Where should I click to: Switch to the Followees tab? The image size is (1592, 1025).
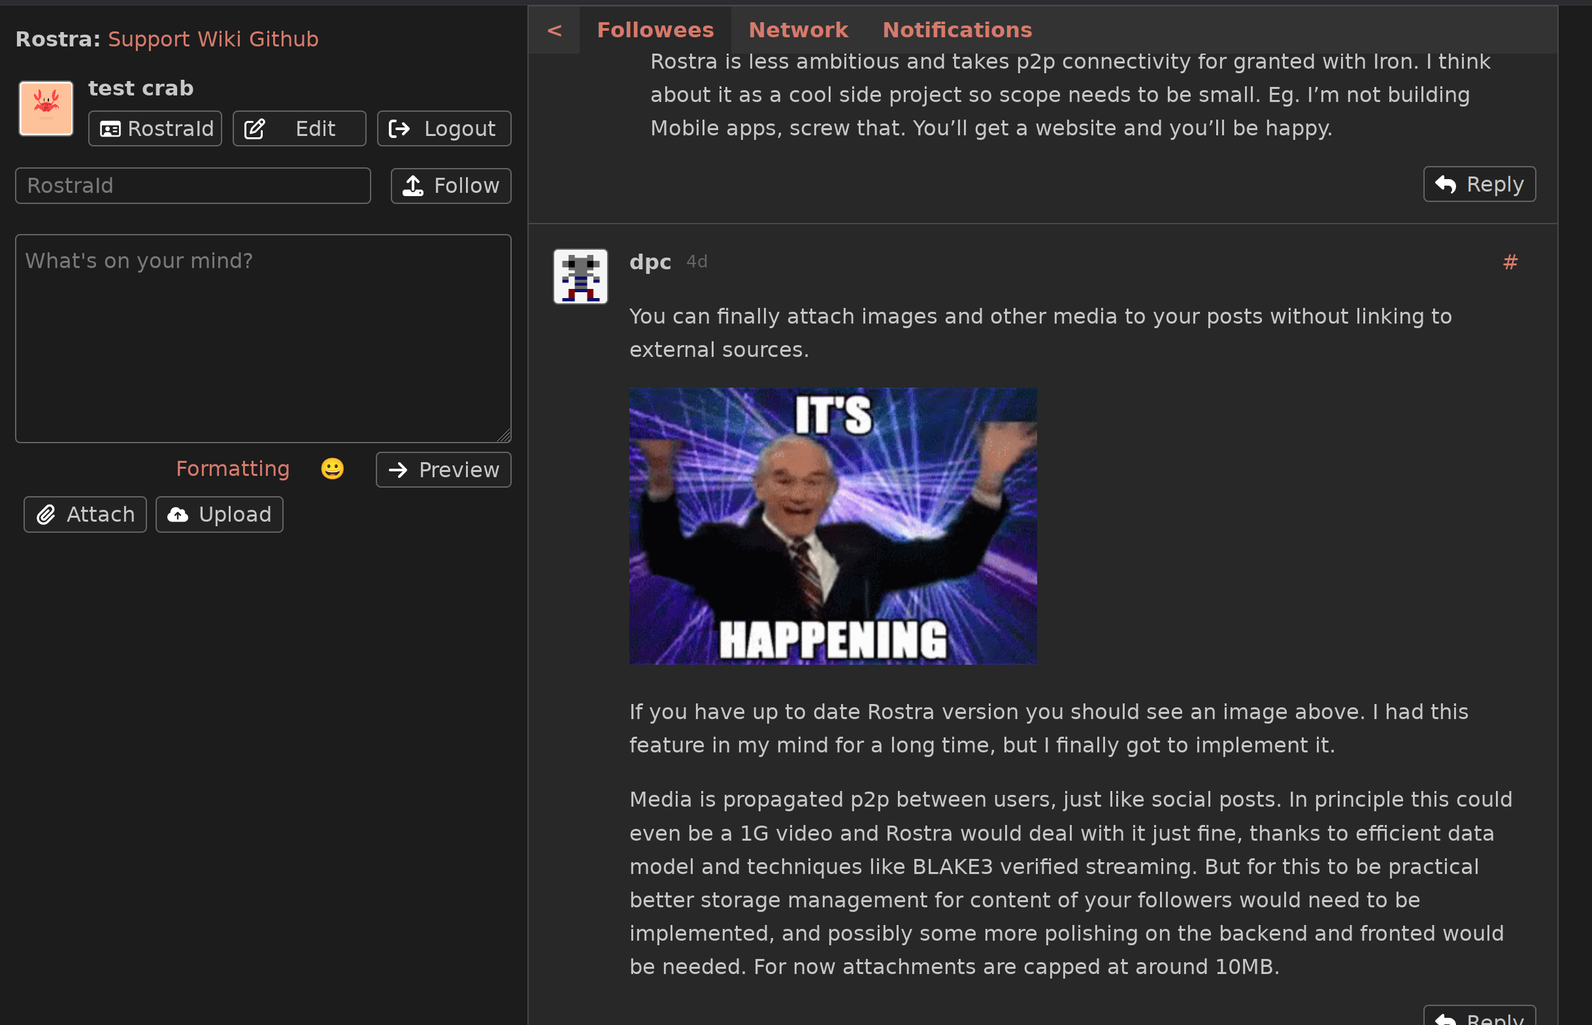coord(655,30)
